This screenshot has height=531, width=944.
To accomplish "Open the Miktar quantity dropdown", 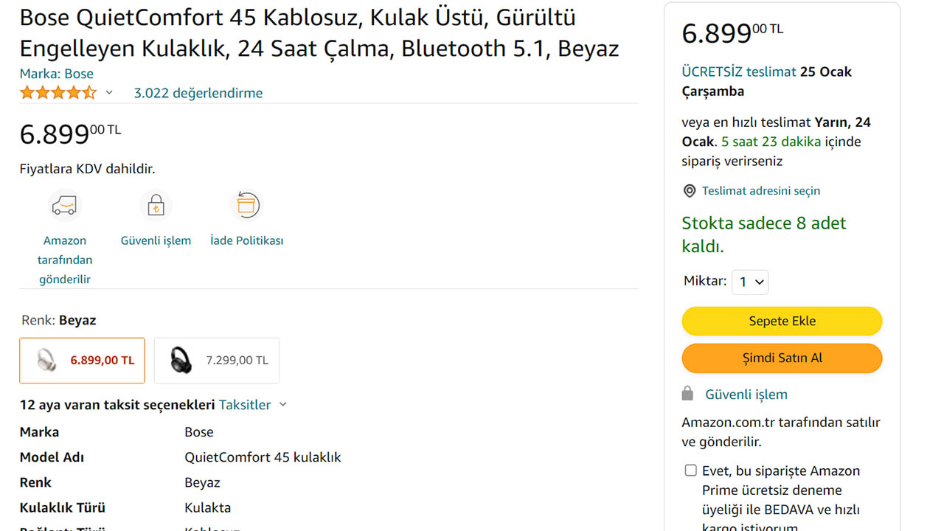I will pos(750,282).
